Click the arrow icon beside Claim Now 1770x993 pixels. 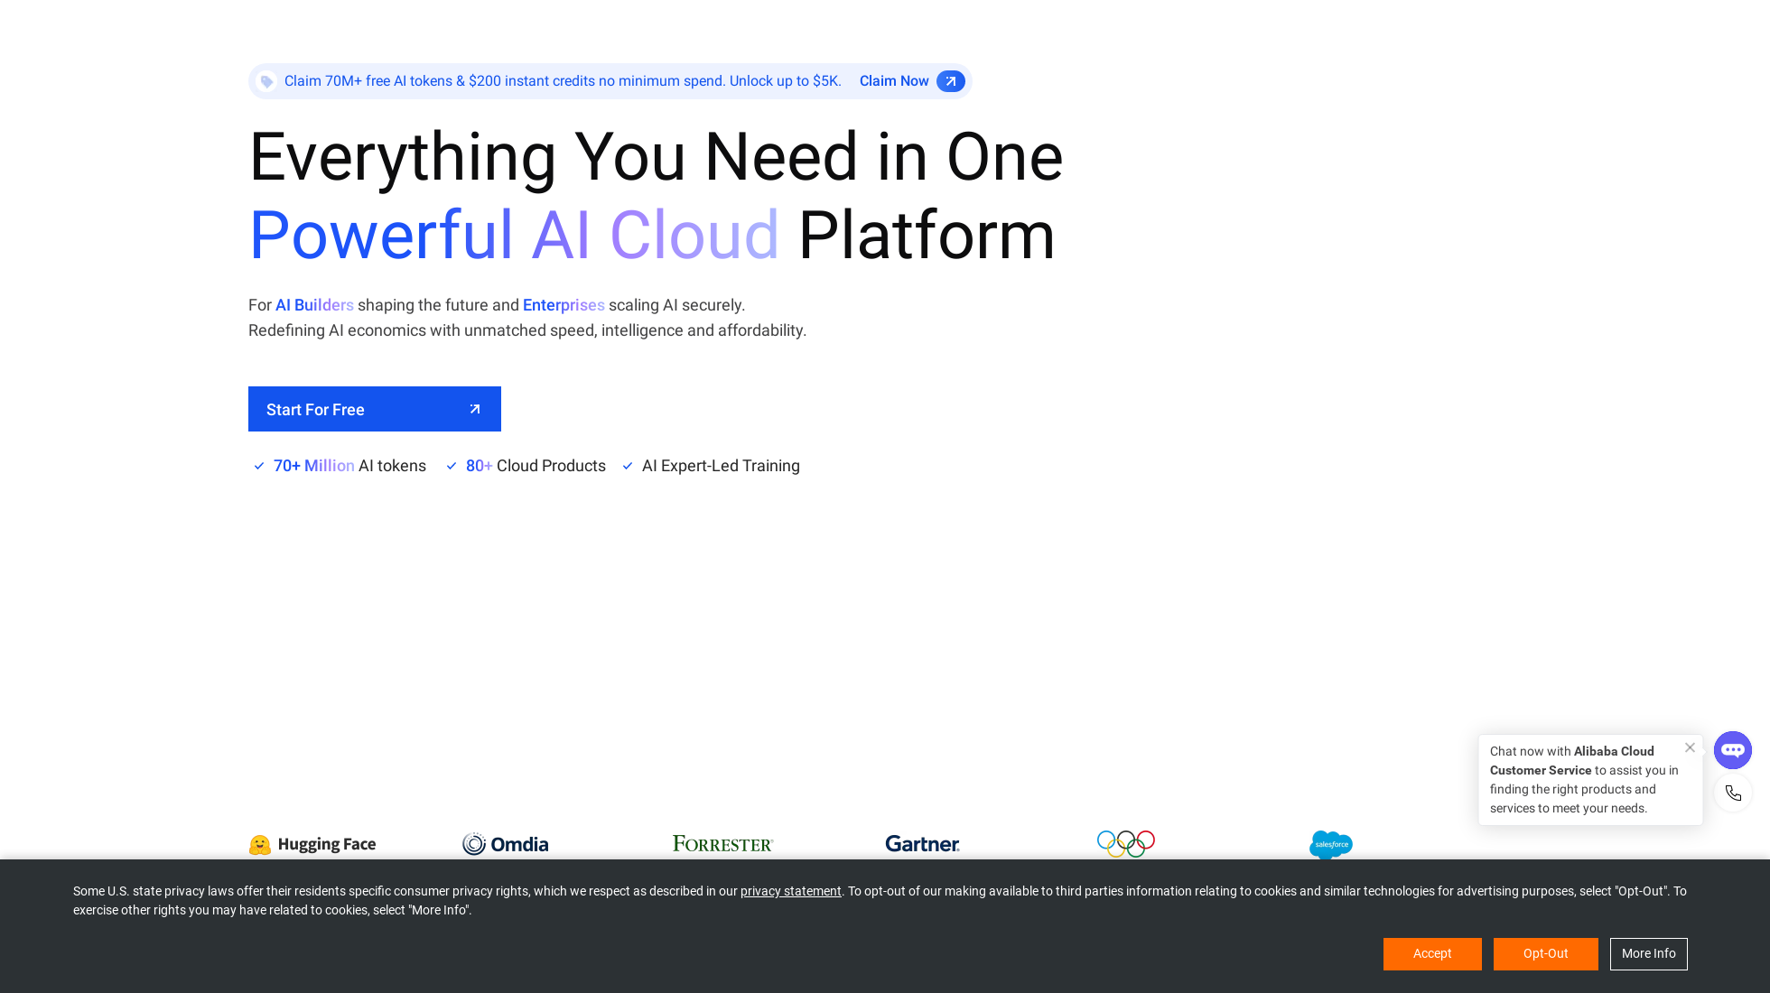[951, 81]
